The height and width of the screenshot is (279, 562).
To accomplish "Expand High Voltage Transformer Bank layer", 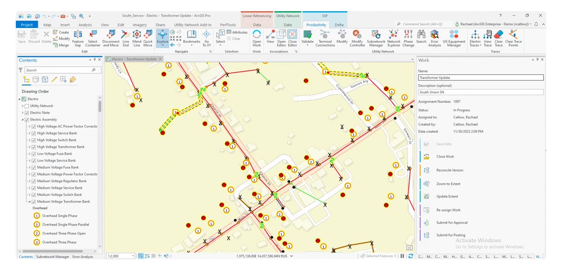I will click(30, 147).
